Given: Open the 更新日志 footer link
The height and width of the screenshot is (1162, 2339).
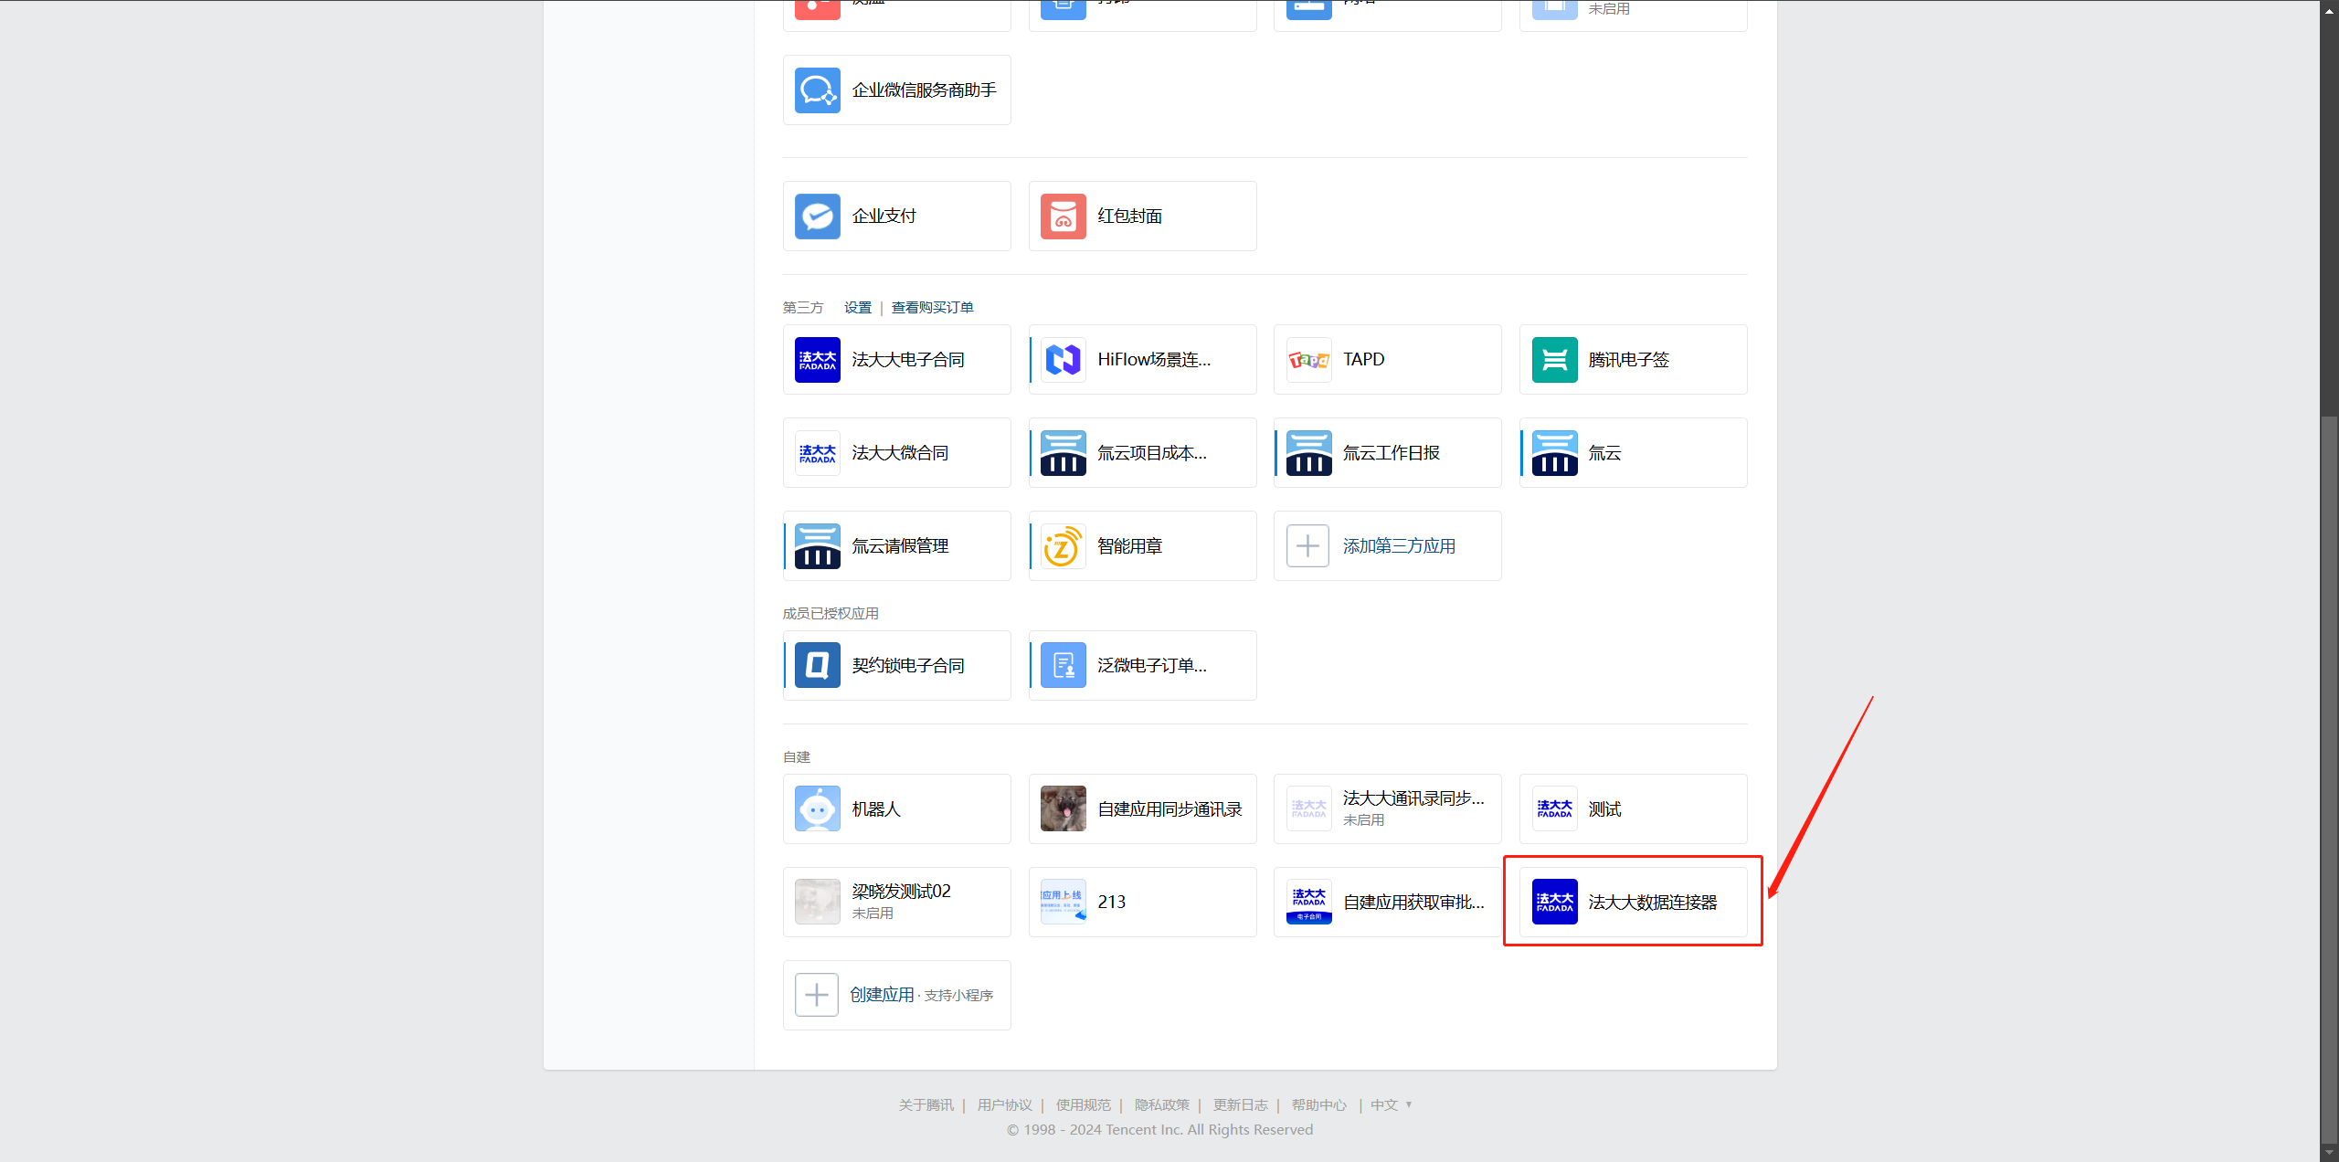Looking at the screenshot, I should pos(1240,1105).
